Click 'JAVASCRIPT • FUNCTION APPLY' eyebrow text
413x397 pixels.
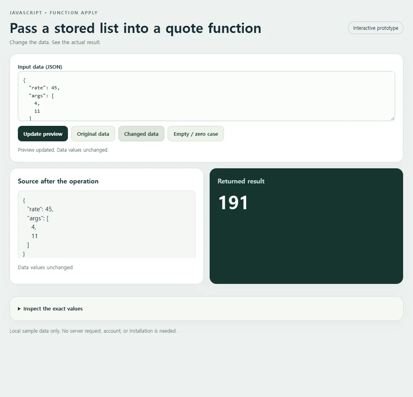[54, 13]
